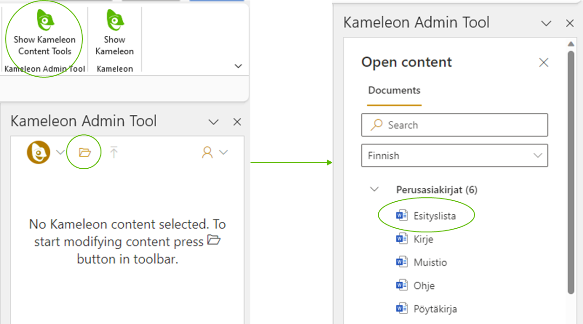Image resolution: width=583 pixels, height=324 pixels.
Task: Open the Pöytäkirja document
Action: (435, 309)
